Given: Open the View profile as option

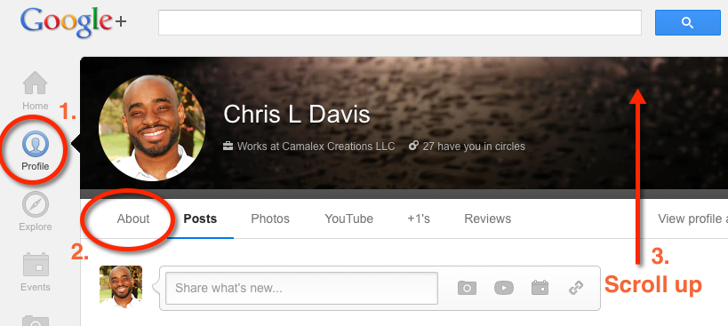Looking at the screenshot, I should (692, 219).
